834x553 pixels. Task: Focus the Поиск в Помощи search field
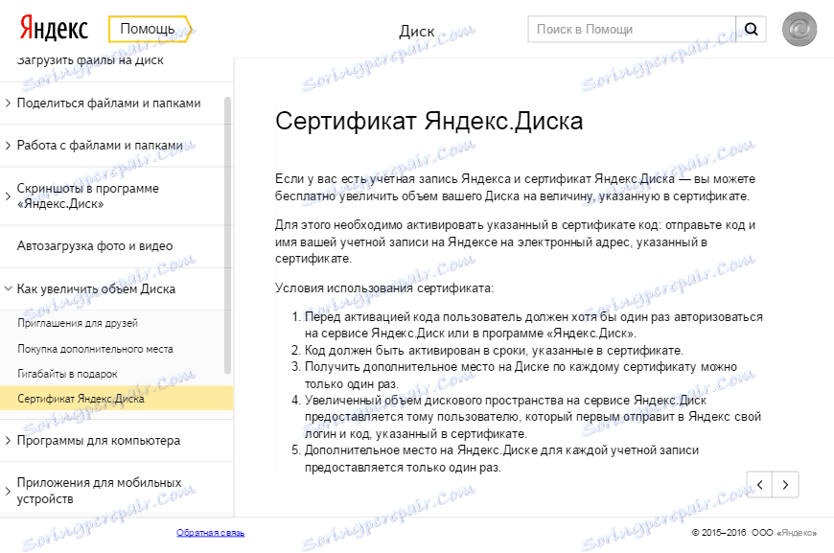click(632, 30)
